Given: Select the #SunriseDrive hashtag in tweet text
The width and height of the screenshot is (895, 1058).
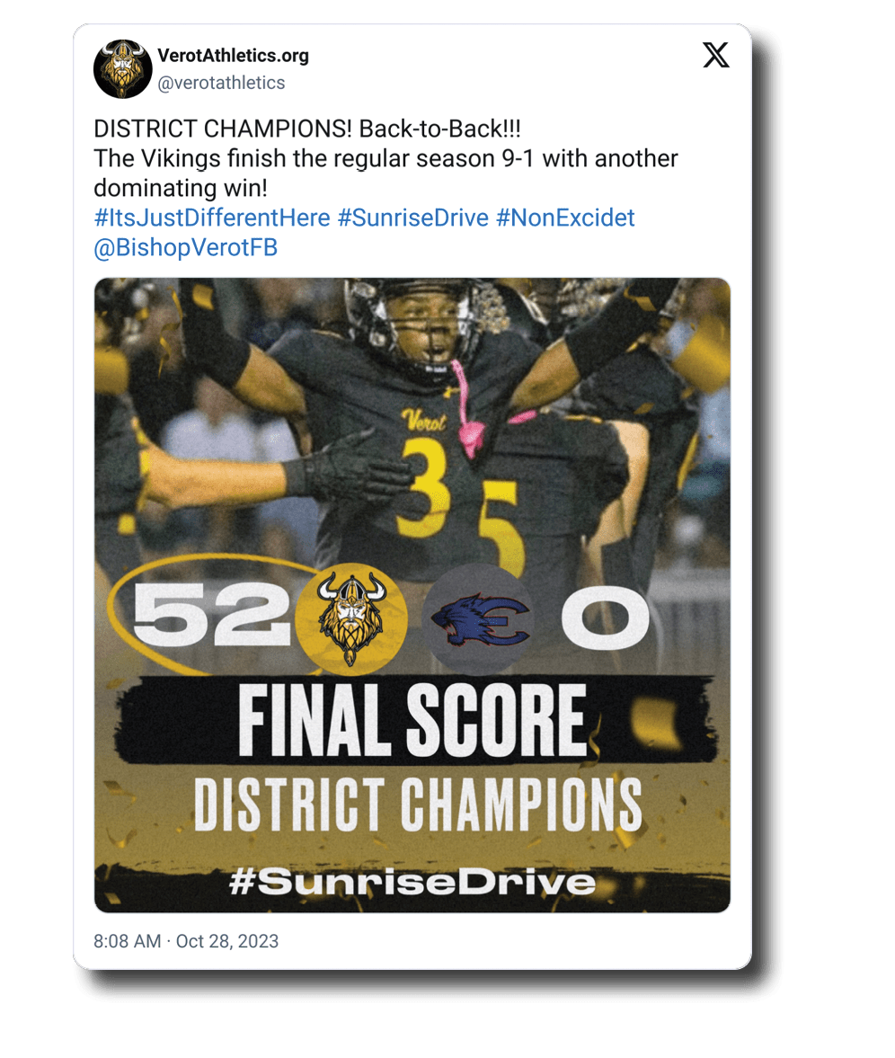Looking at the screenshot, I should [x=412, y=218].
